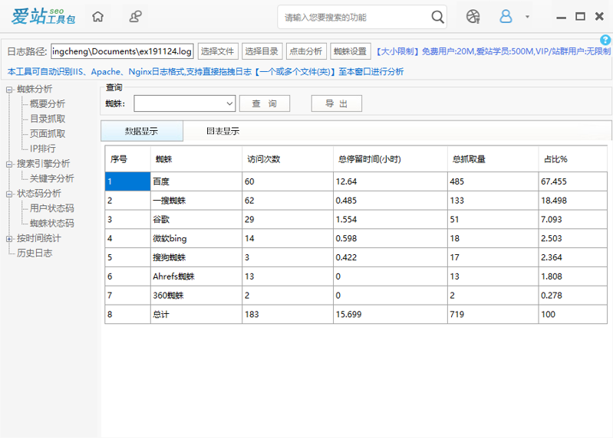Select the 一搜蜘蛛 cell

coord(196,201)
